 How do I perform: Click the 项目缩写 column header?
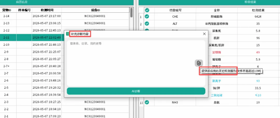click(175, 10)
